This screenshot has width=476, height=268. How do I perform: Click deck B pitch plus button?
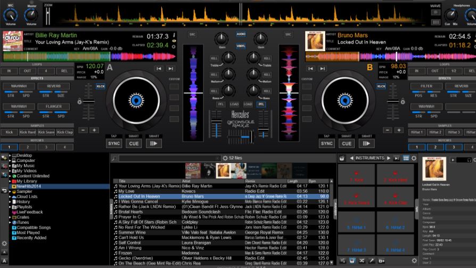coord(399,130)
